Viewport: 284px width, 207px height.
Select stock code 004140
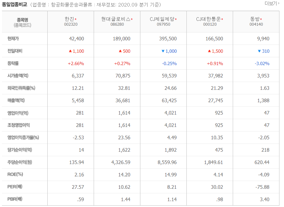(x=256, y=24)
